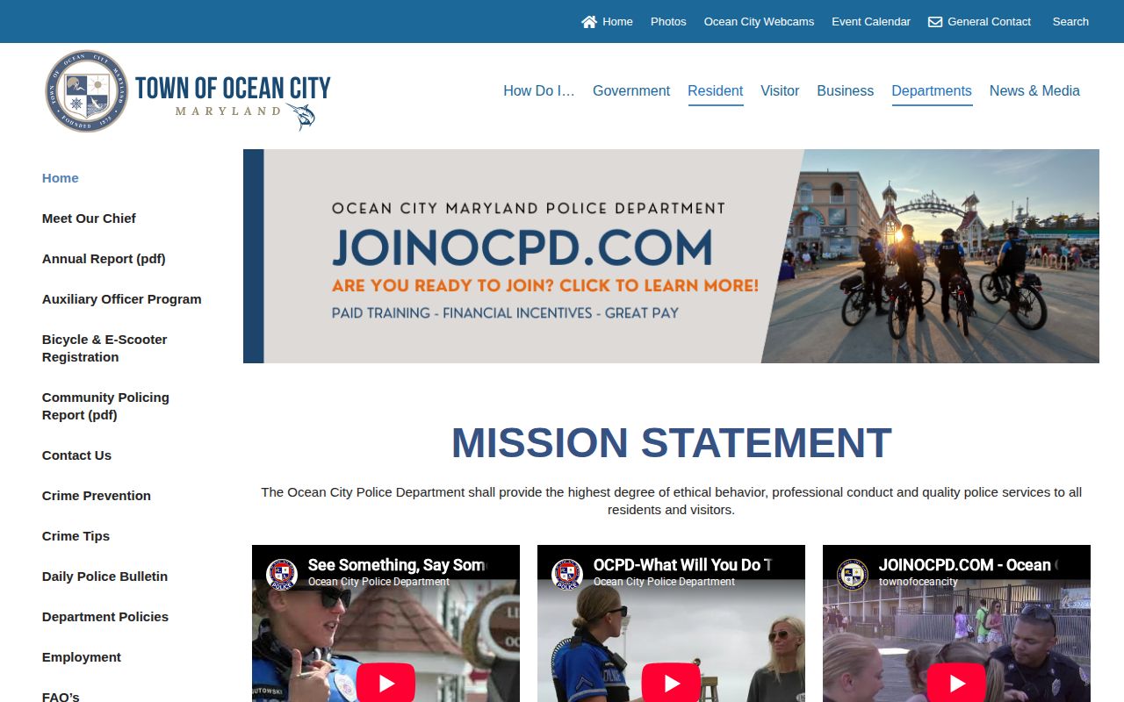The height and width of the screenshot is (702, 1124).
Task: Play the JOINOCPD.COM video
Action: (x=956, y=683)
